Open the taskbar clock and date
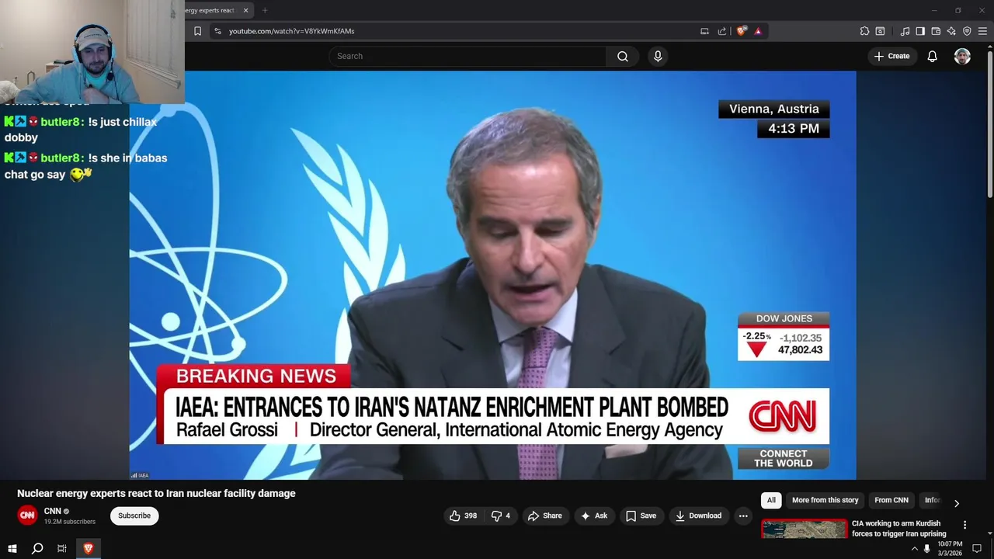The width and height of the screenshot is (994, 559). 950,549
